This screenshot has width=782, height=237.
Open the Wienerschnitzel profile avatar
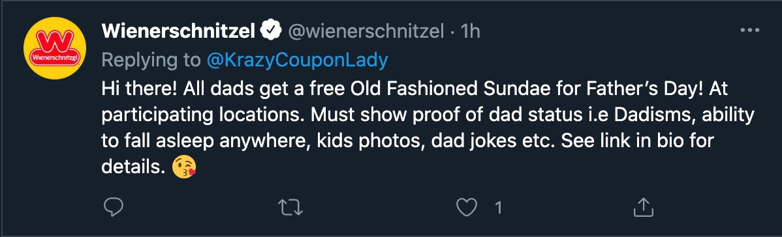[55, 48]
